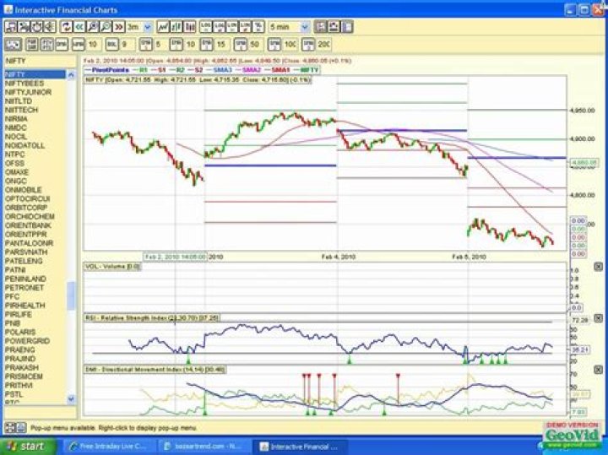Switch to Interactive Financial taskbar window
Screen dimensions: 608x455
299,447
